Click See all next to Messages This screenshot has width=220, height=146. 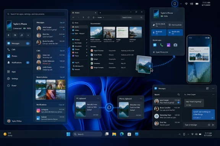(x=62, y=23)
